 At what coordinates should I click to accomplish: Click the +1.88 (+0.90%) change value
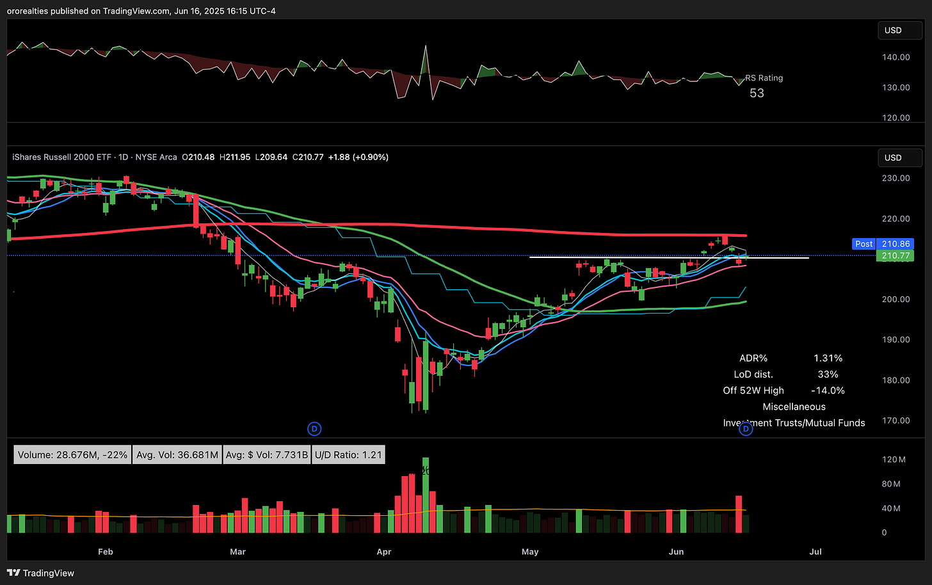[358, 157]
